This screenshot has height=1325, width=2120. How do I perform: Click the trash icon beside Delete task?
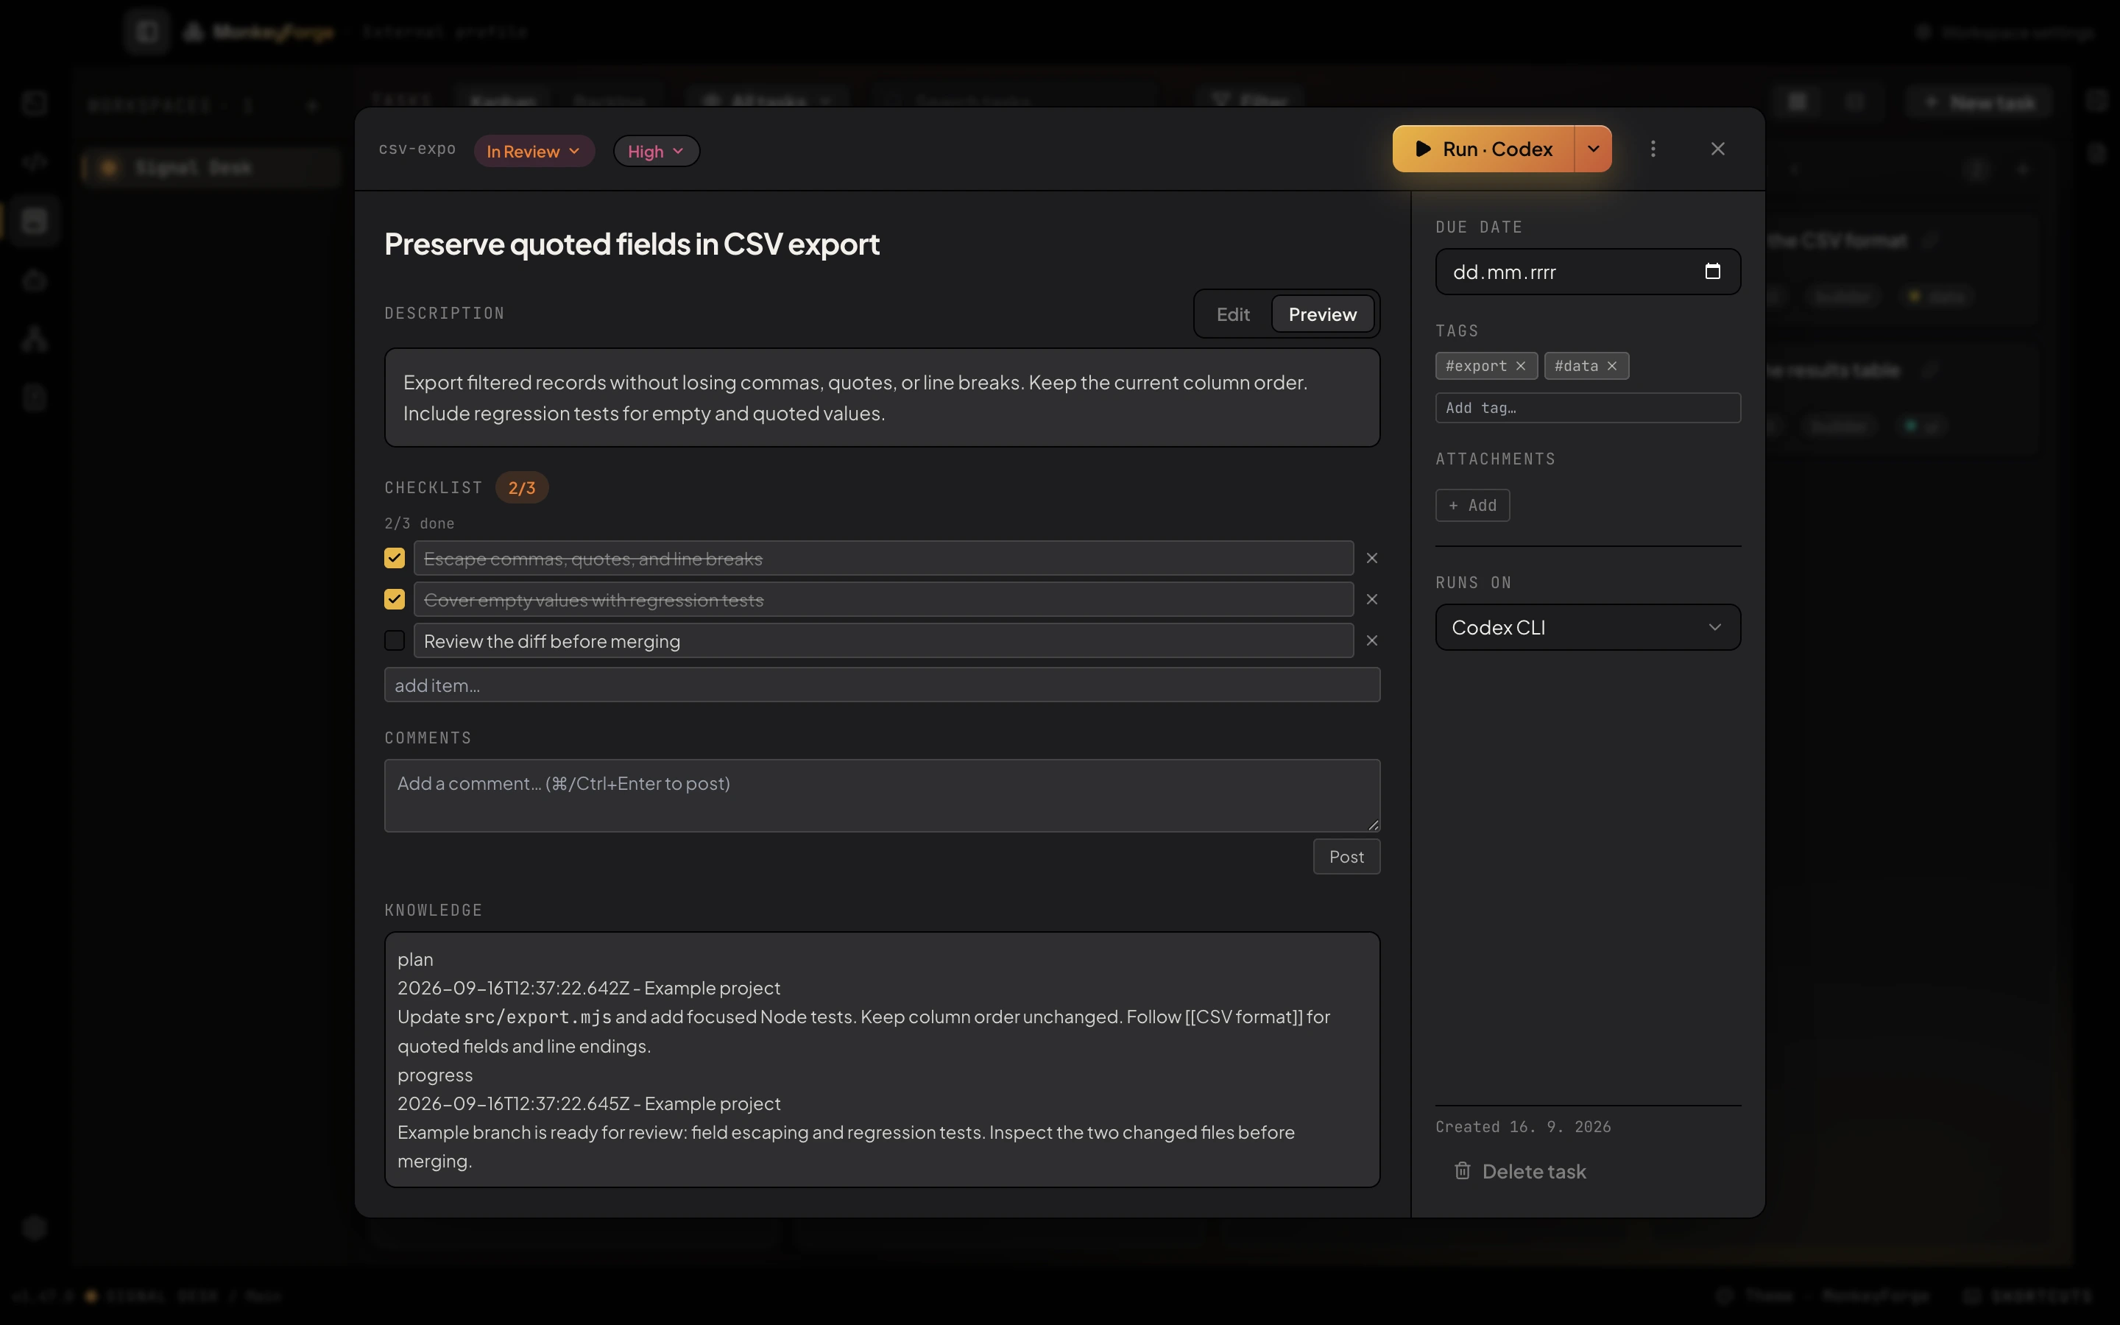click(1462, 1170)
